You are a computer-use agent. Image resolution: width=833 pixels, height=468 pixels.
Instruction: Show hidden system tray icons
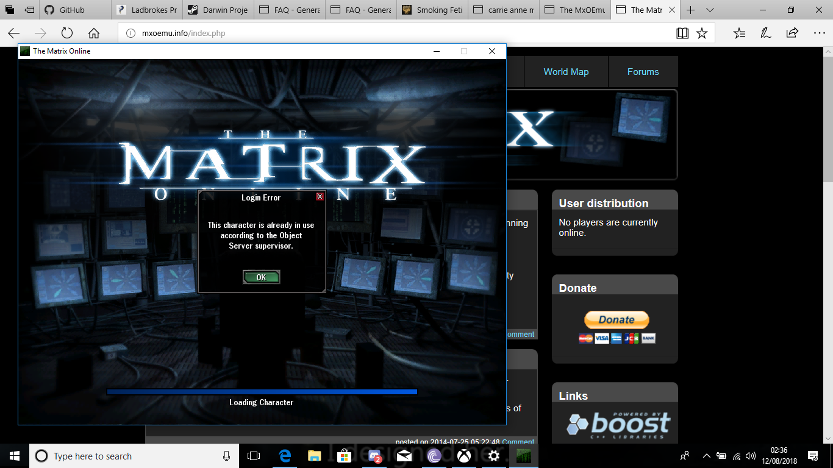[707, 456]
